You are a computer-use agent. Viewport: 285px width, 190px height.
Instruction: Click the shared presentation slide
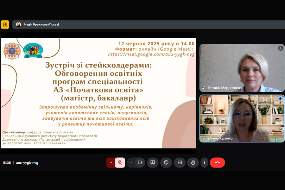(x=98, y=93)
